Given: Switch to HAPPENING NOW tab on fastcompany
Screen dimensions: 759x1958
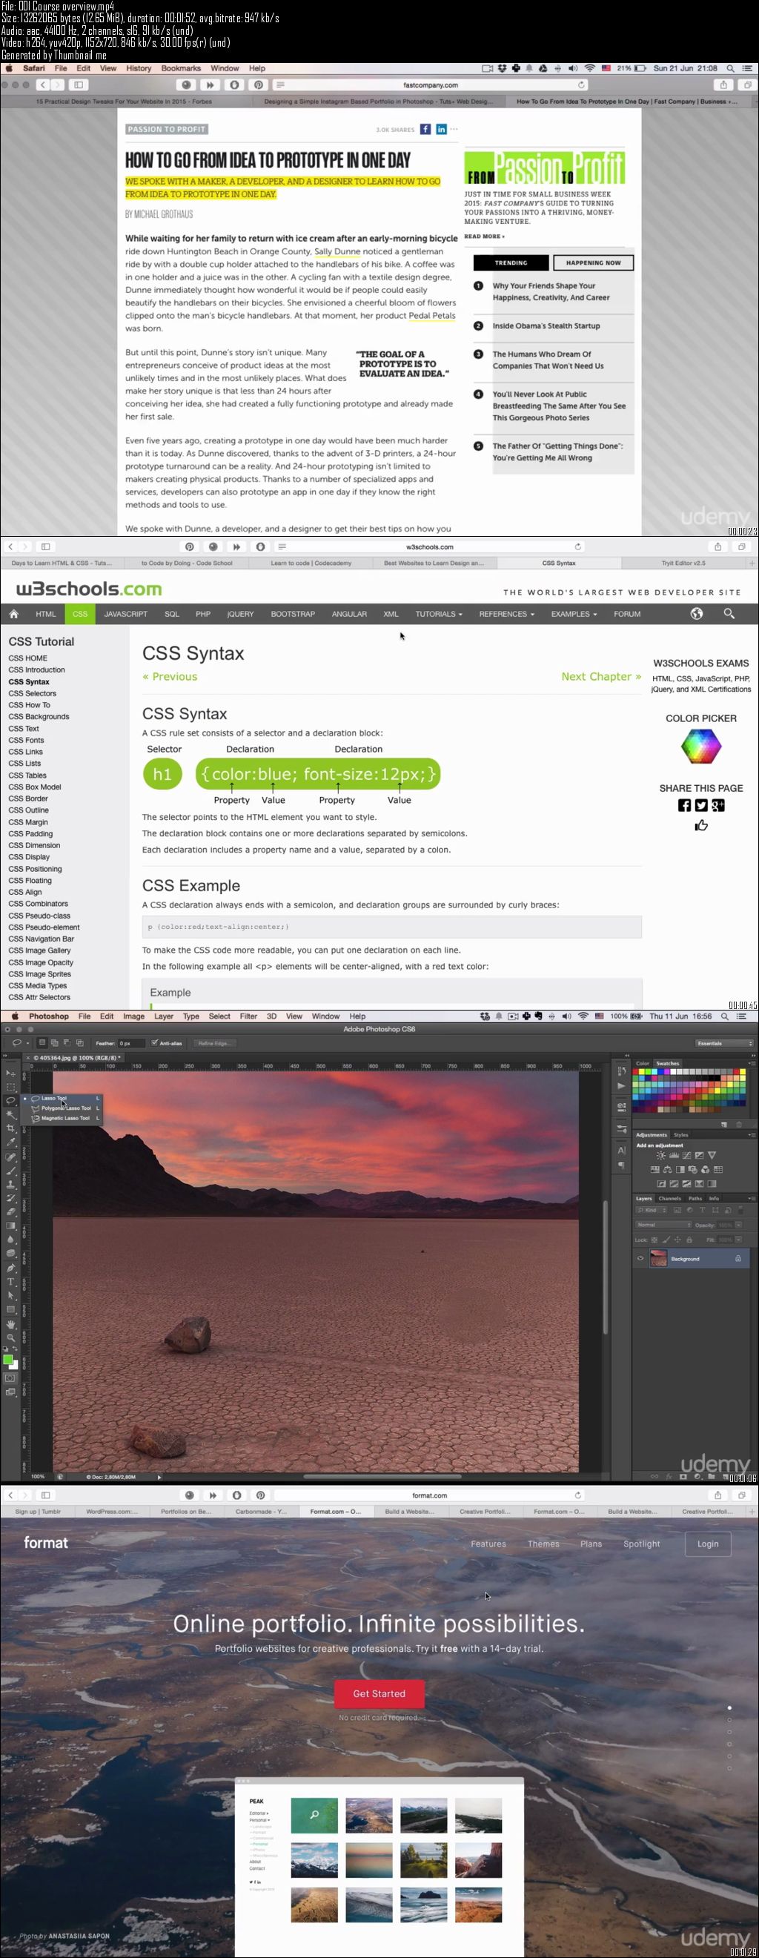Looking at the screenshot, I should (594, 263).
